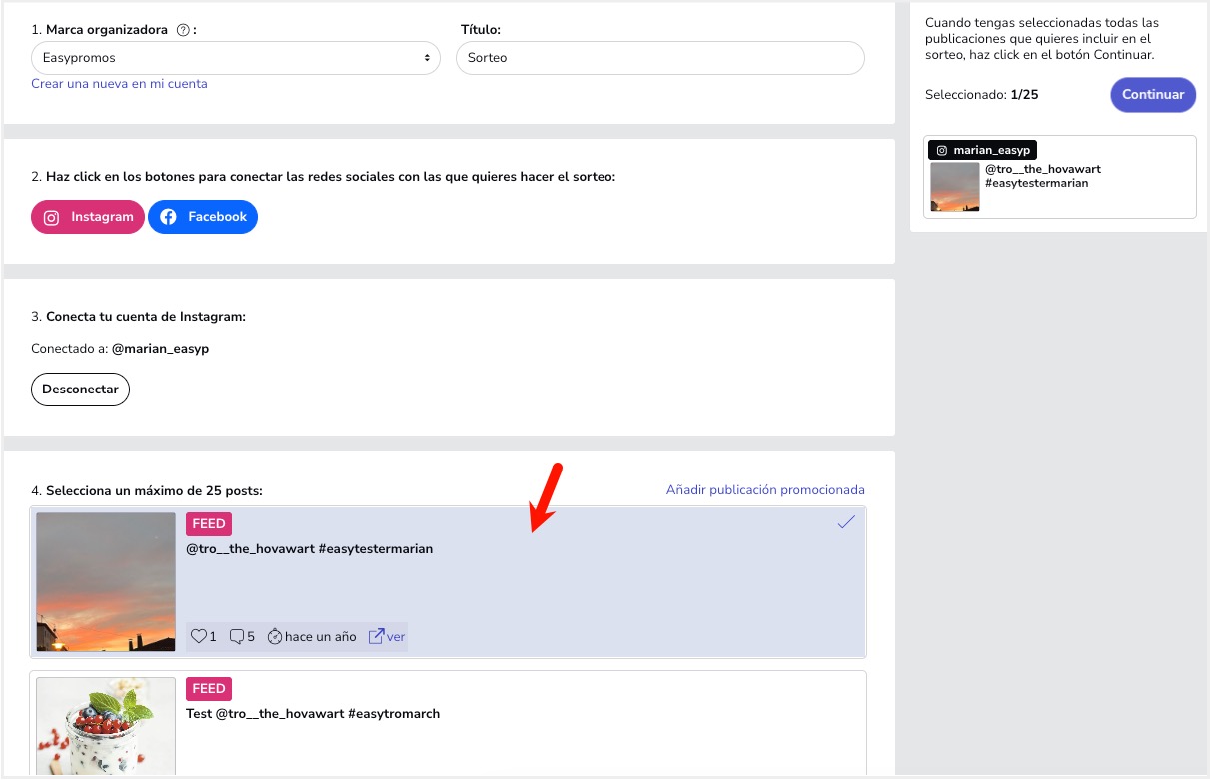The image size is (1210, 780).
Task: Click into the Título input field
Action: pyautogui.click(x=659, y=58)
